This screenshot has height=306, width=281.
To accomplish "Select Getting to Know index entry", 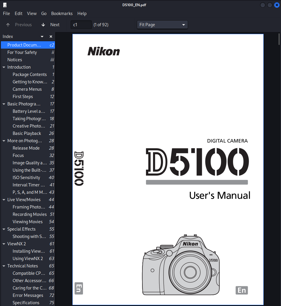I will tap(28, 82).
